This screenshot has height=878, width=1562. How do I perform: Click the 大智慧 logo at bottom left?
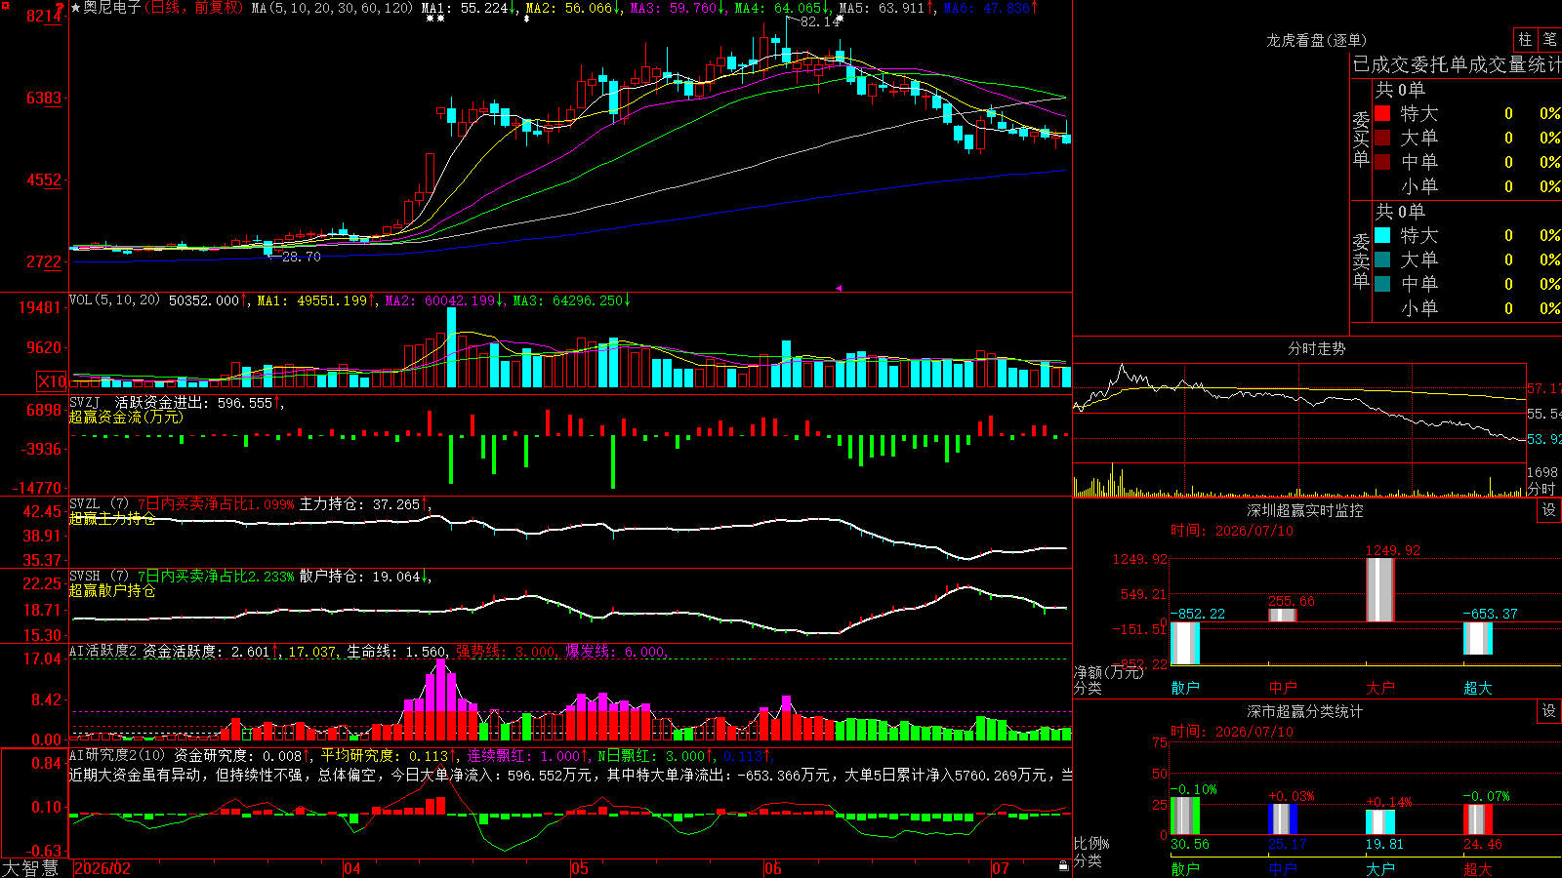tap(30, 868)
